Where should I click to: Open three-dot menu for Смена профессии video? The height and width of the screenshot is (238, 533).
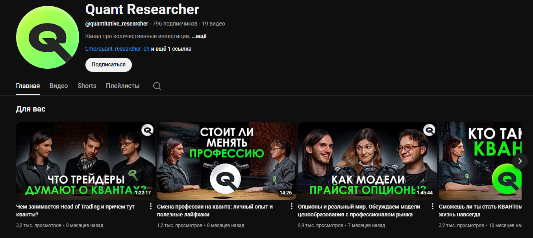(292, 207)
